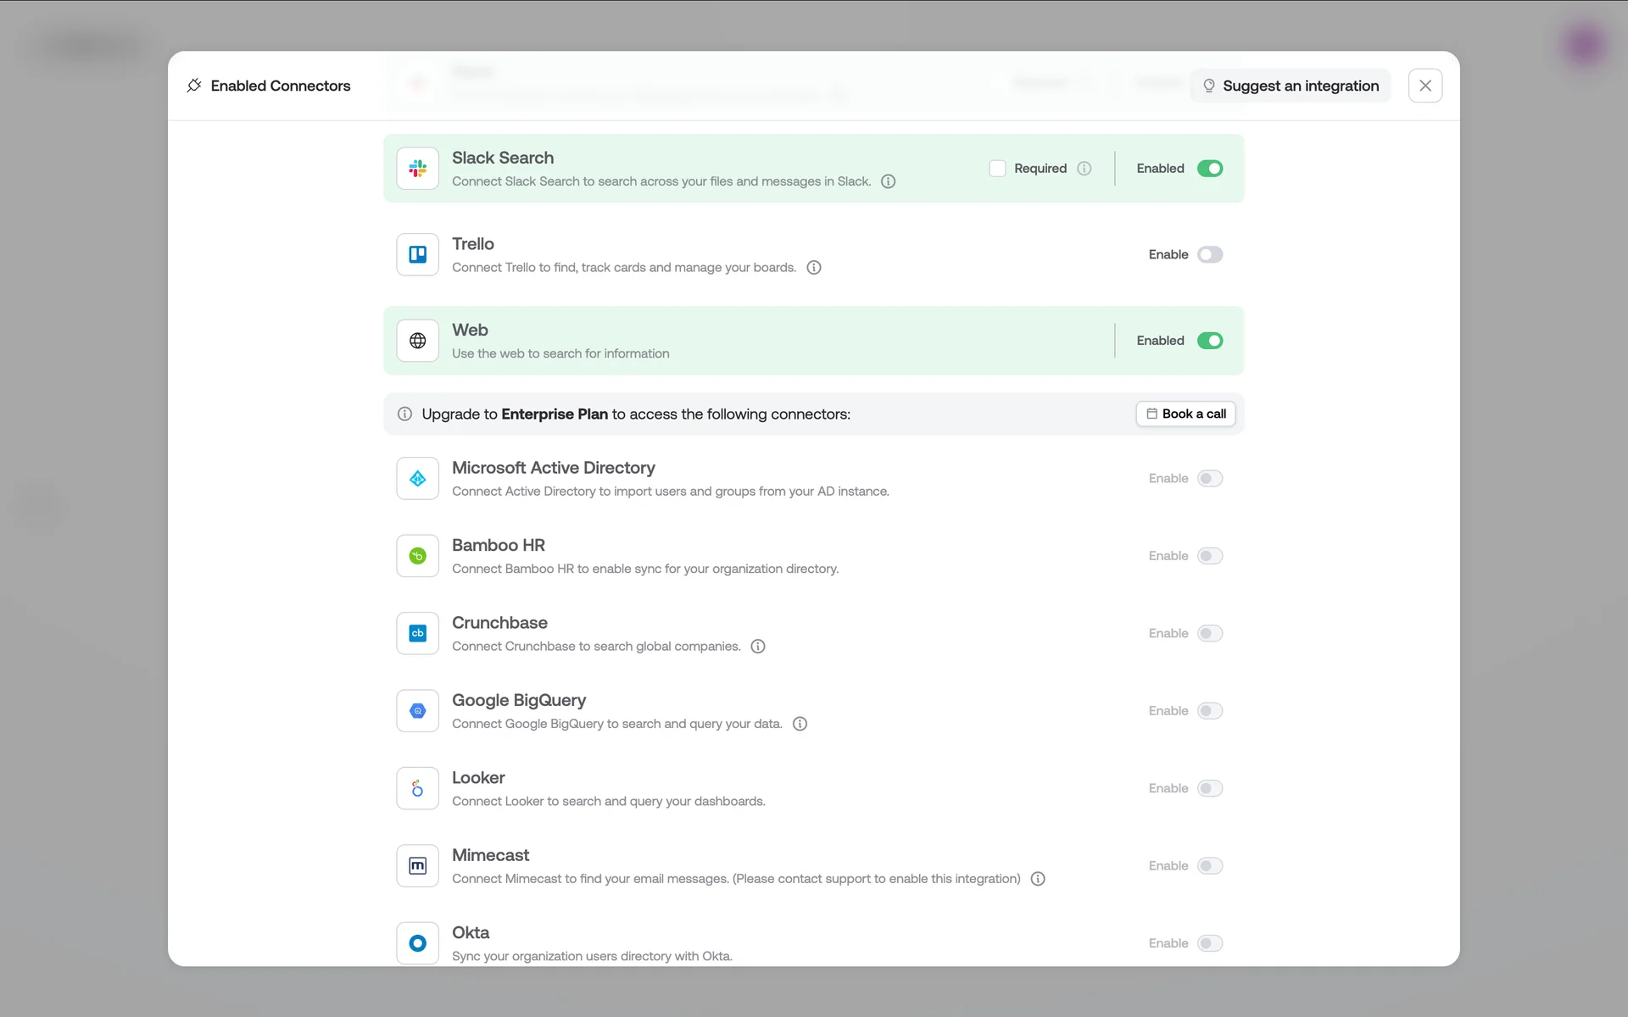Click the Microsoft Active Directory icon
Viewport: 1628px width, 1017px height.
417,479
